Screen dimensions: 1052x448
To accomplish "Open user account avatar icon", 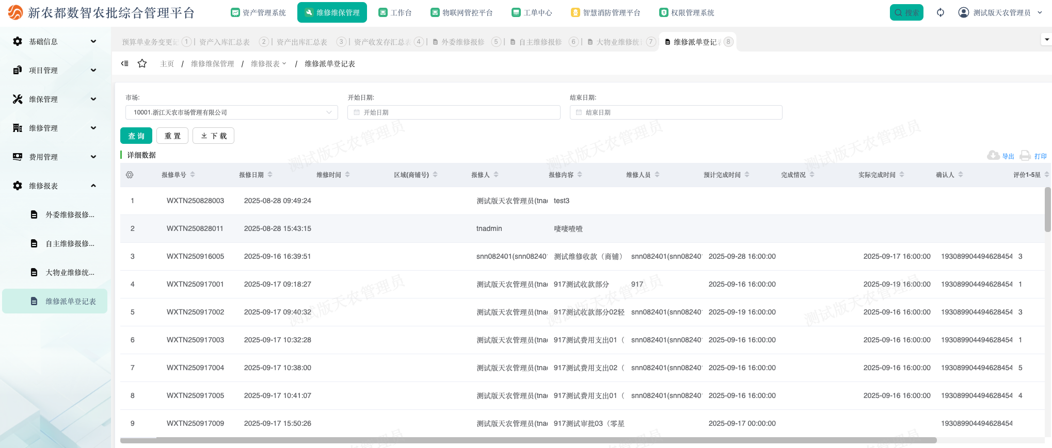I will (x=963, y=12).
